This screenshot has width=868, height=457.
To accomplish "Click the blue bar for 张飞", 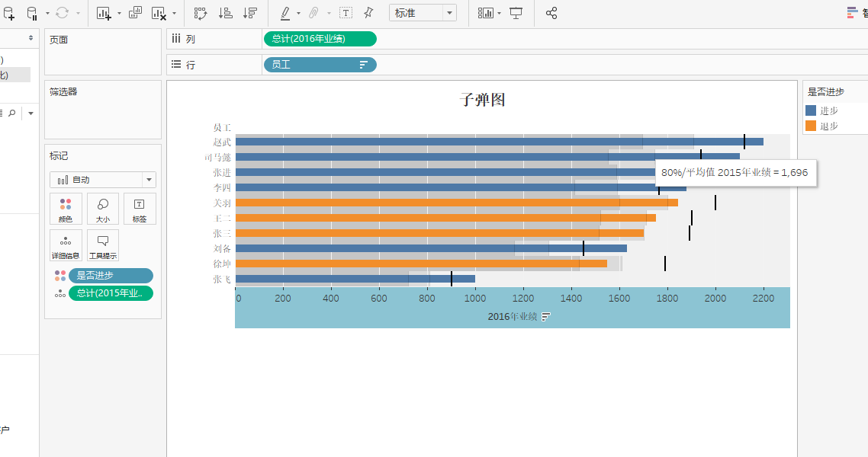I will point(355,279).
